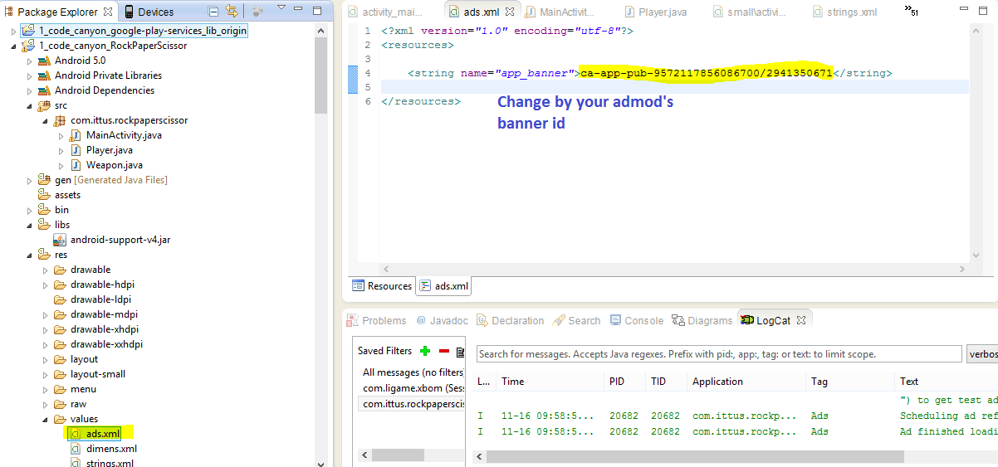Close the ads.xml editor tab
998x467 pixels.
[510, 12]
